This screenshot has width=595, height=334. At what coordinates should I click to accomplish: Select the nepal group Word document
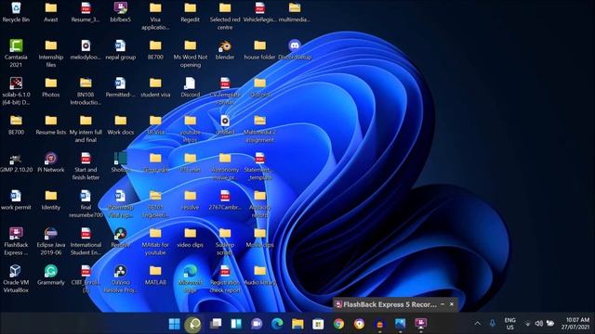pyautogui.click(x=121, y=50)
